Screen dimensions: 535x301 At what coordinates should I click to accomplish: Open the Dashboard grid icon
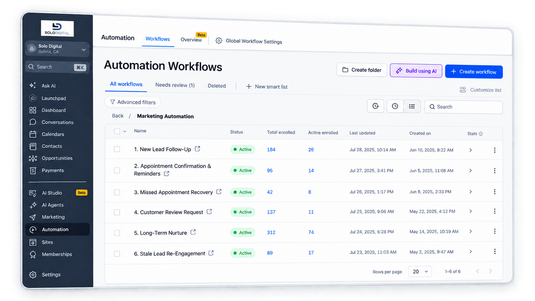coord(33,110)
